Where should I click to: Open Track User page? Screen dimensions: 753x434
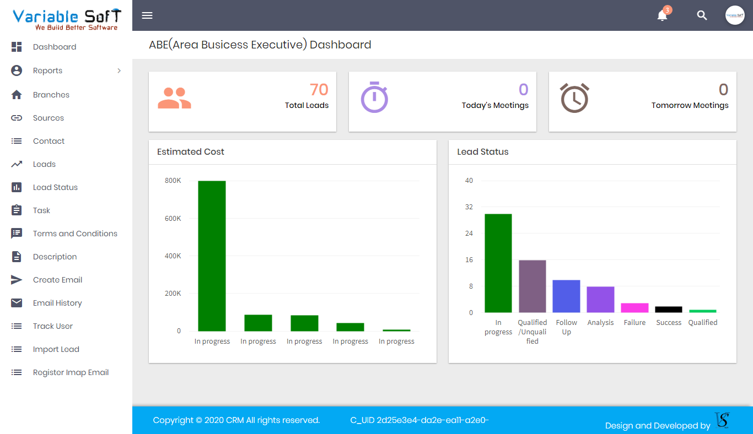pos(52,326)
